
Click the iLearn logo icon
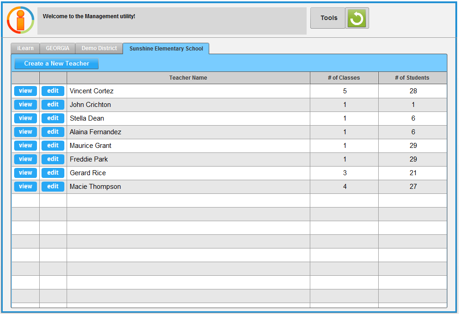pos(21,20)
